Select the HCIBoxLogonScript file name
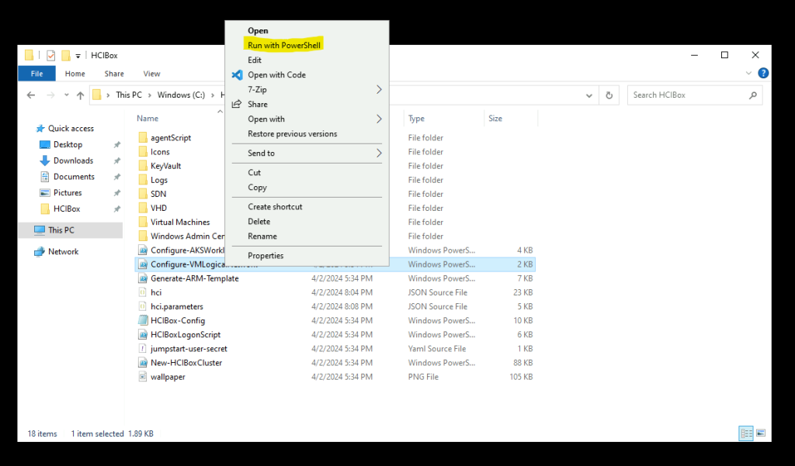The image size is (795, 466). pos(186,335)
